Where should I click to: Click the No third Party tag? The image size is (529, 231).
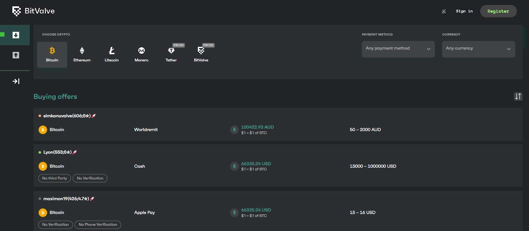coord(55,178)
